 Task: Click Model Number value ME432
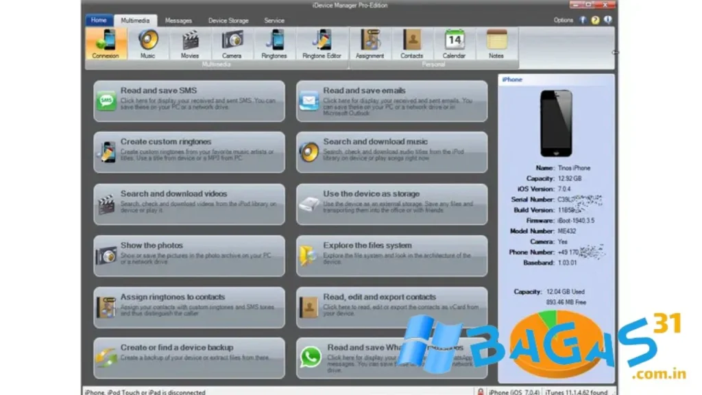click(x=567, y=231)
